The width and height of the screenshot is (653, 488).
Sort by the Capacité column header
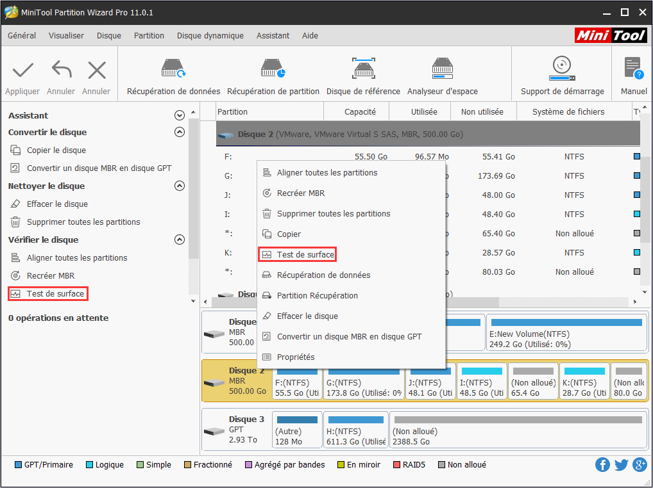click(x=357, y=112)
